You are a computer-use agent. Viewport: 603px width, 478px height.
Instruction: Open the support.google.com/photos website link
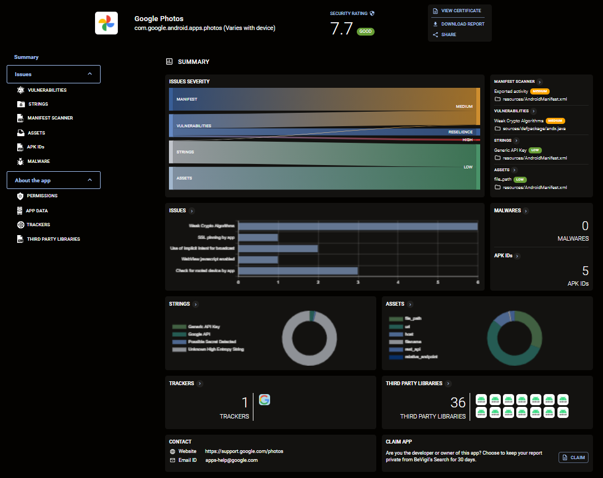tap(244, 451)
